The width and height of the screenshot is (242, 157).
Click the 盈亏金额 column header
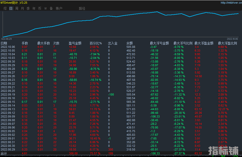(75, 43)
